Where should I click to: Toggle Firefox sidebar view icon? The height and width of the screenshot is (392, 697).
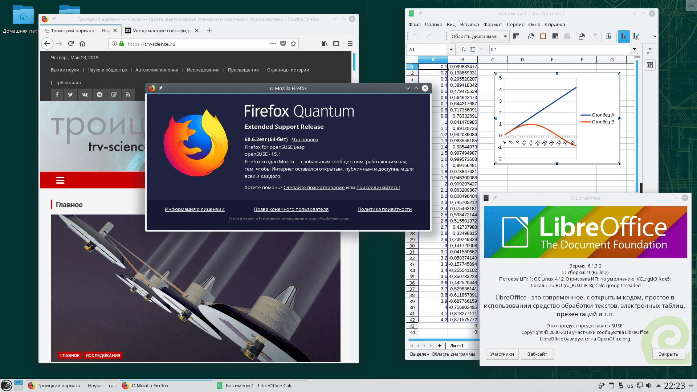pyautogui.click(x=336, y=44)
